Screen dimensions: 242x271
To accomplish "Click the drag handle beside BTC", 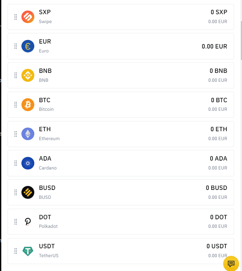I will pyautogui.click(x=15, y=105).
